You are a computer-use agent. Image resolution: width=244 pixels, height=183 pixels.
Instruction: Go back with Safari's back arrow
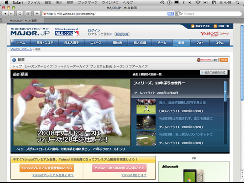(5, 14)
